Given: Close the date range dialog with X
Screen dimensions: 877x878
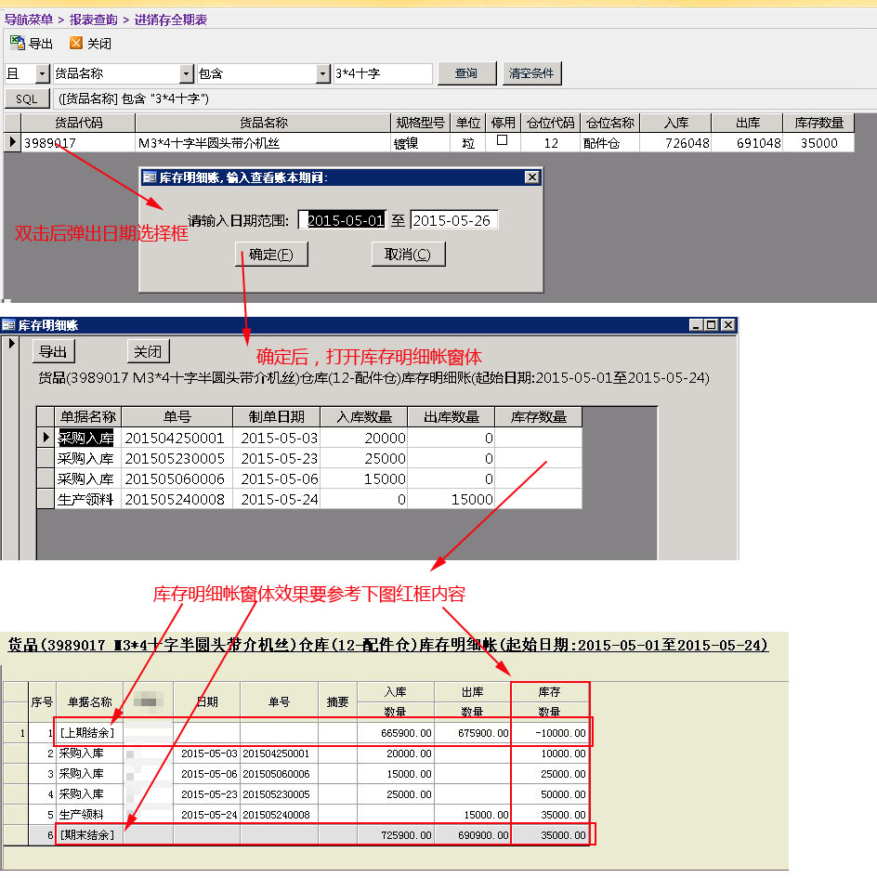Looking at the screenshot, I should point(531,177).
